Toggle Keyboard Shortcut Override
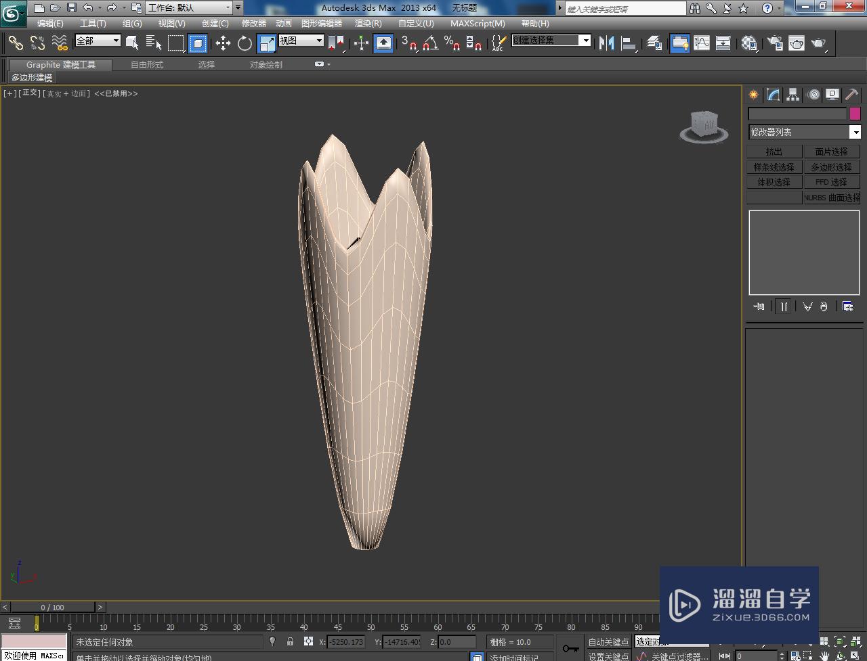 point(383,43)
